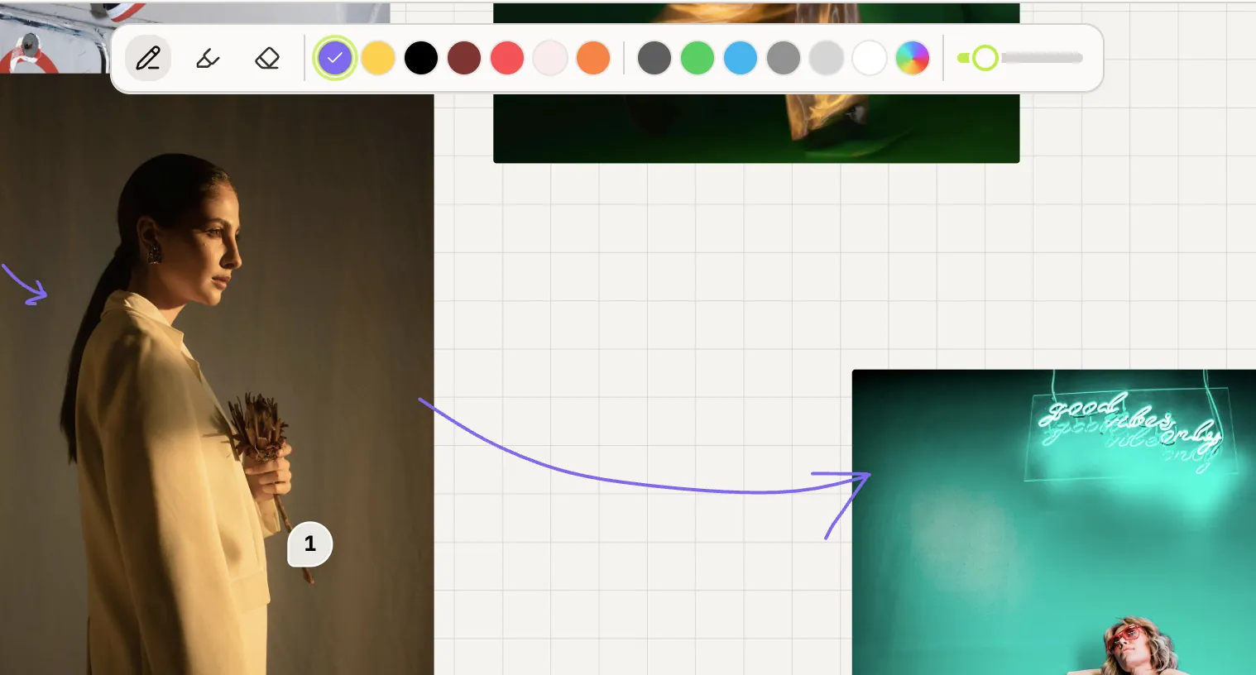Pick the medium gray color swatch
The height and width of the screenshot is (675, 1256).
[784, 58]
